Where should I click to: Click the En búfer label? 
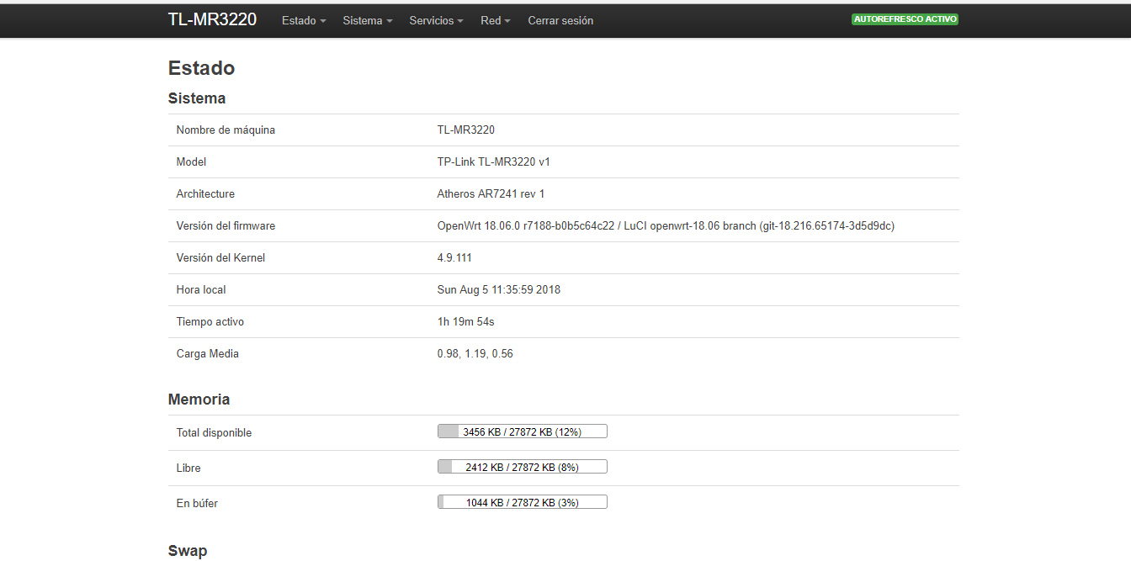[x=197, y=503]
